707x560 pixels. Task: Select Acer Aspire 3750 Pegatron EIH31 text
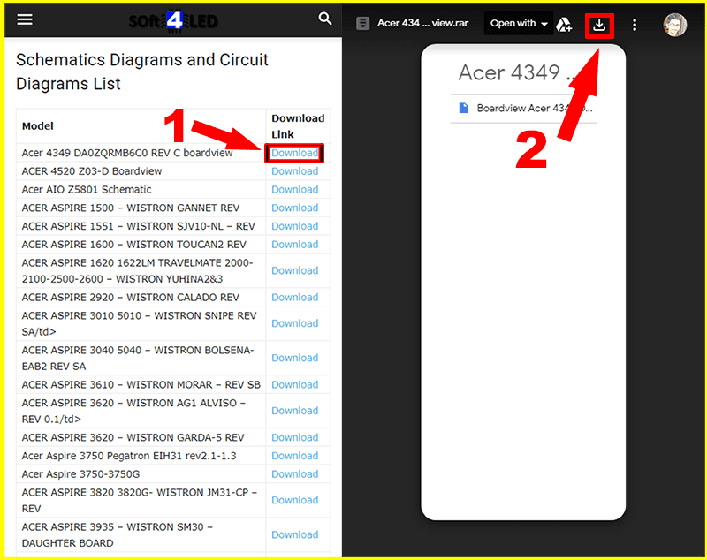pos(129,456)
